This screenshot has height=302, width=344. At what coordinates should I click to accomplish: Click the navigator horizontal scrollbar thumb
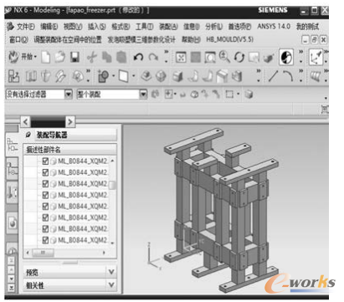pos(44,253)
